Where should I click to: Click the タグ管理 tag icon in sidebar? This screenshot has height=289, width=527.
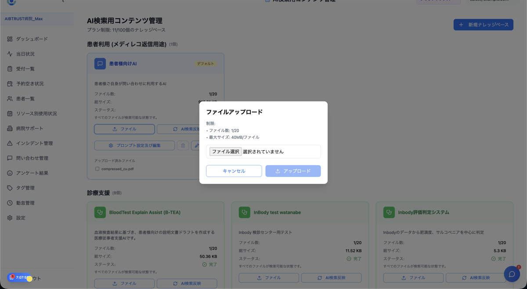point(9,188)
